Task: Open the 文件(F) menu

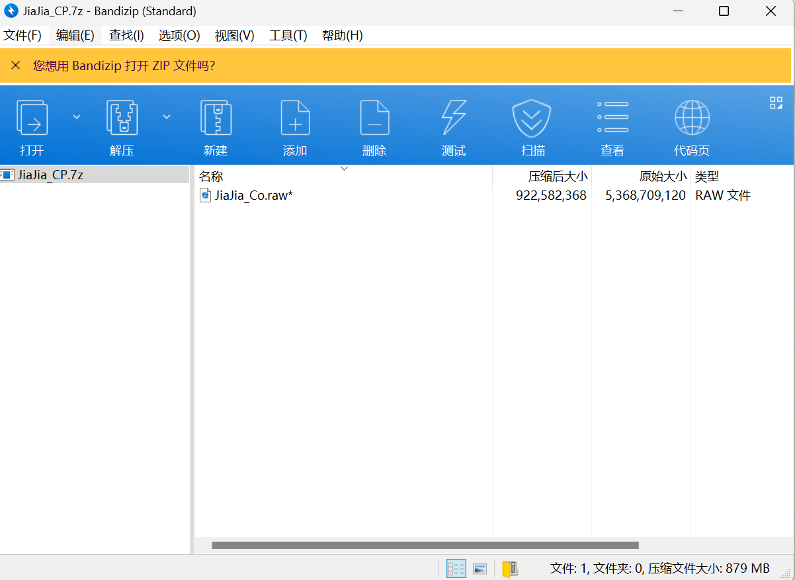Action: tap(22, 36)
